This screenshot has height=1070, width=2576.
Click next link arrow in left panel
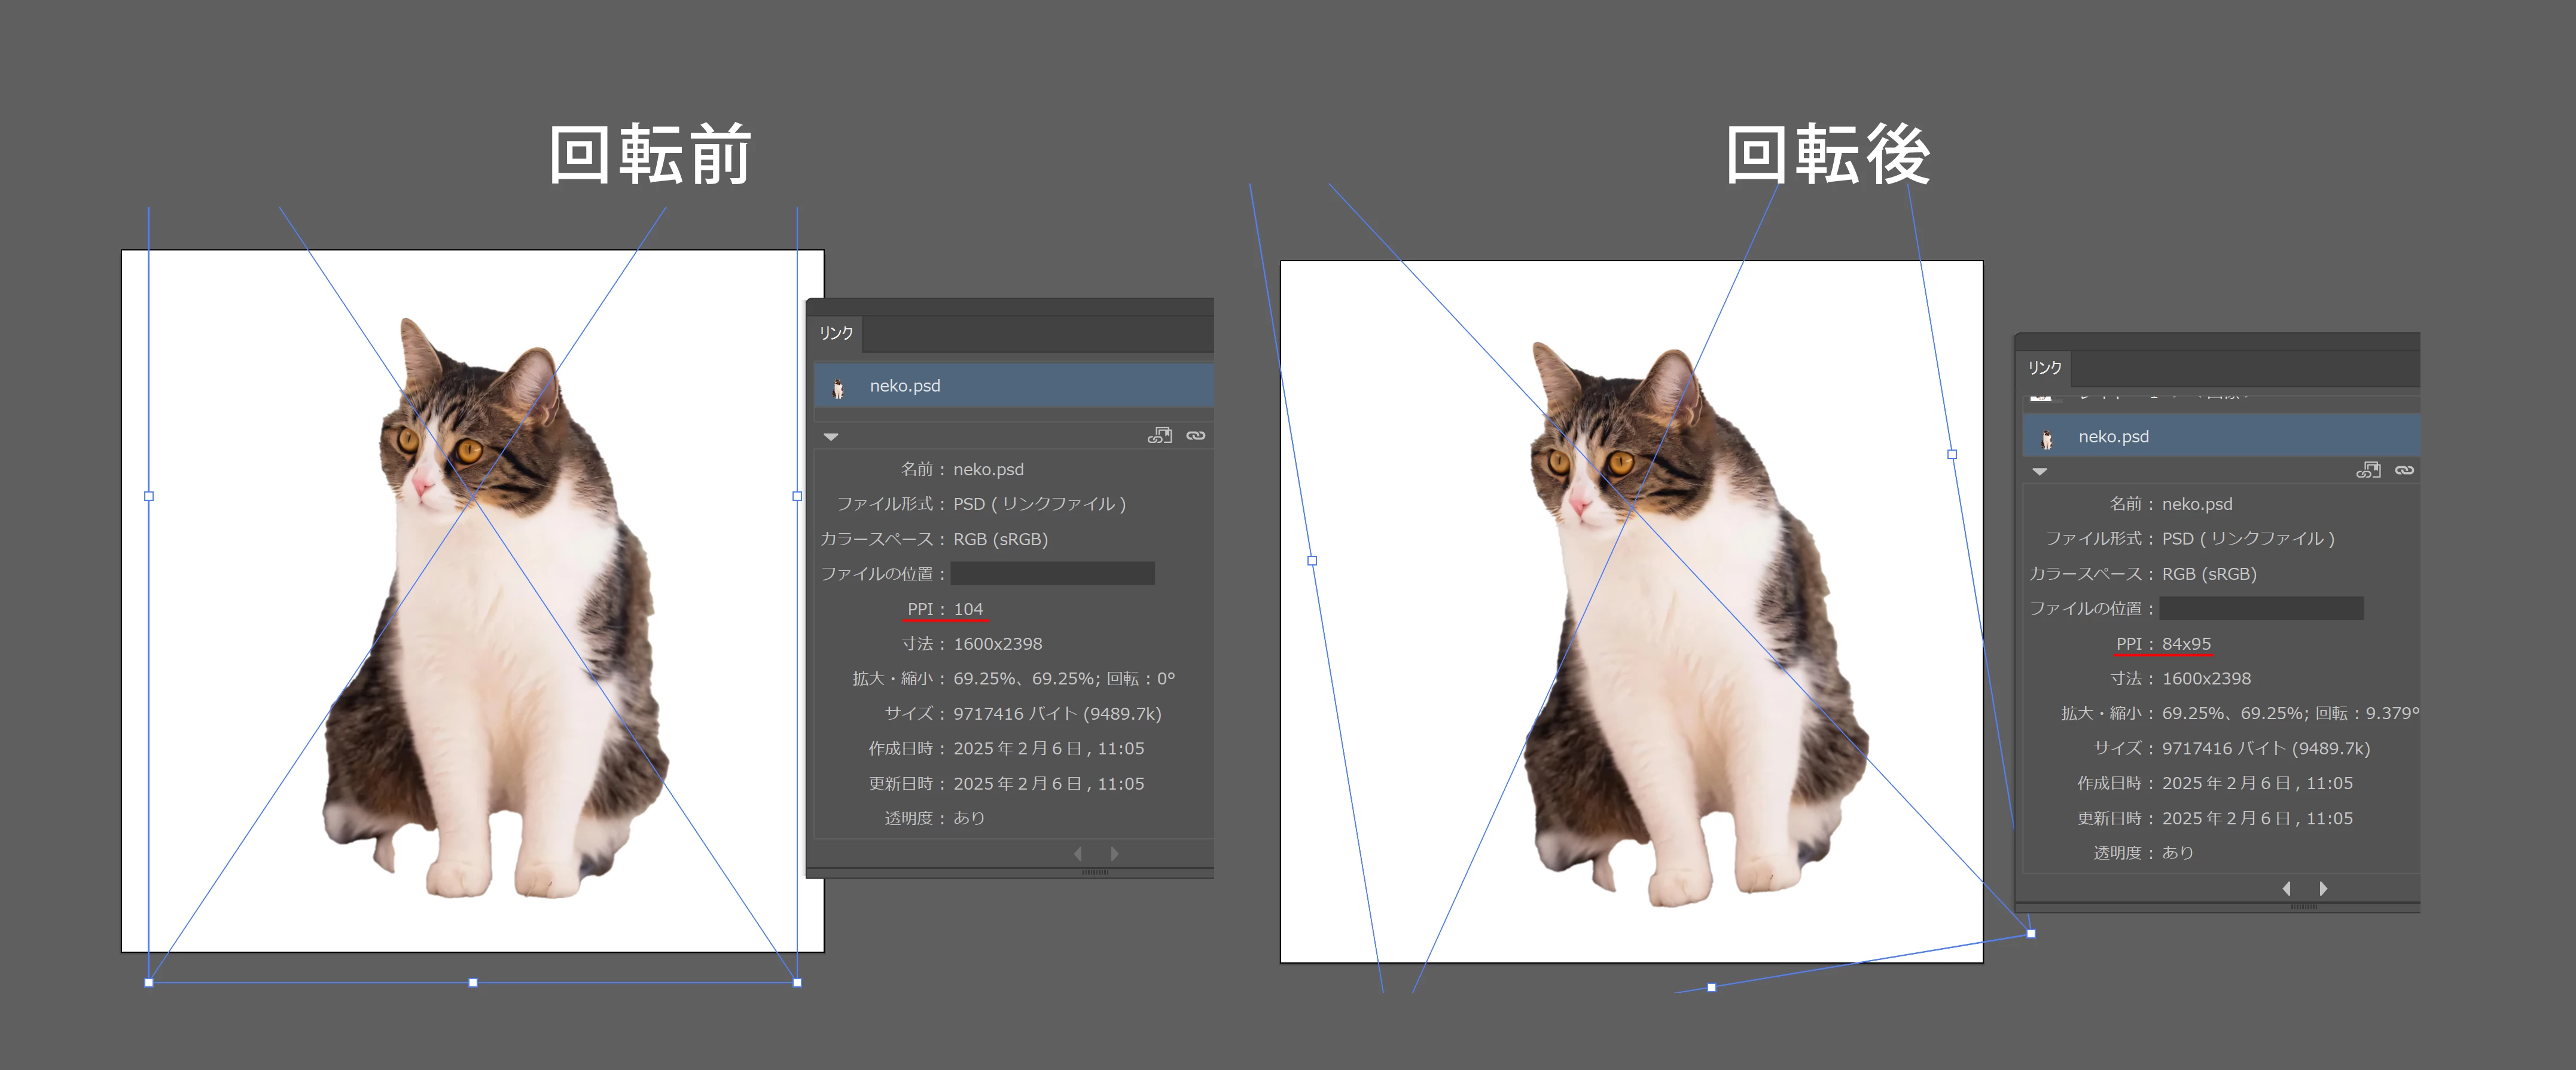point(1114,853)
